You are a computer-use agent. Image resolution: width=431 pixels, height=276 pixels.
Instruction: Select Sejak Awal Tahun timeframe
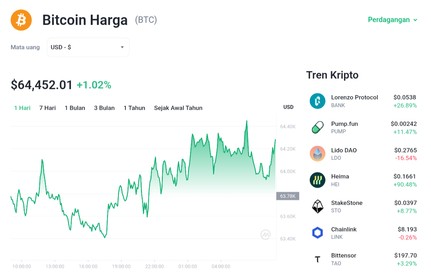178,108
